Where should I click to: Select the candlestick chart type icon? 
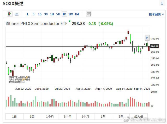[10, 14]
